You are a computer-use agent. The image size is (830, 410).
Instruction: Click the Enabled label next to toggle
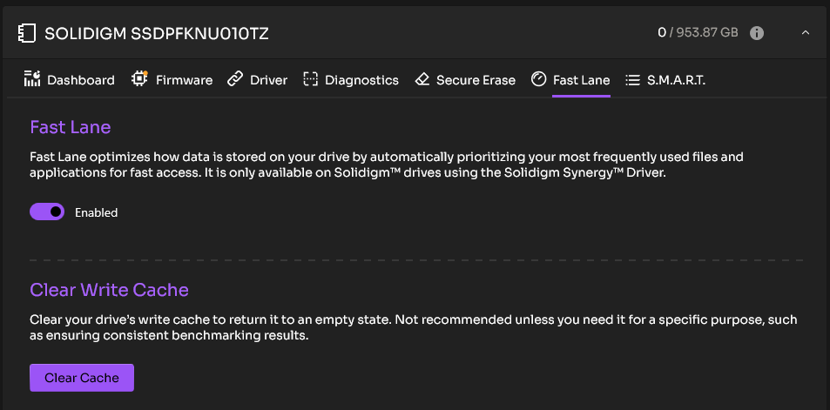coord(97,212)
